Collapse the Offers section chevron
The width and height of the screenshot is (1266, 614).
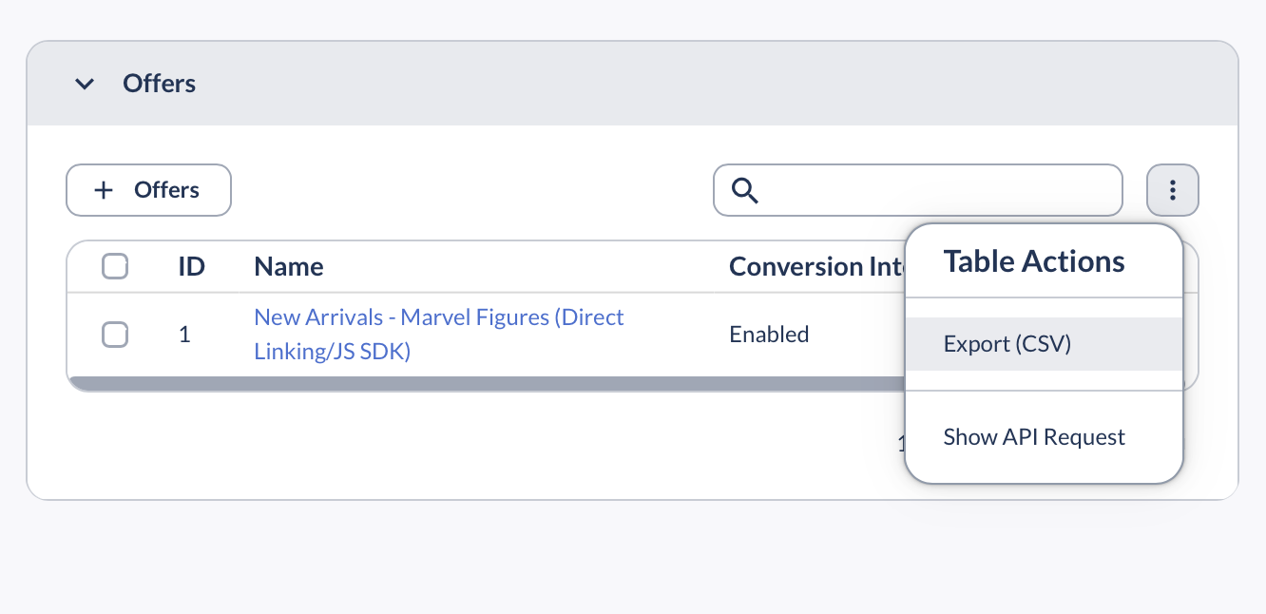pyautogui.click(x=85, y=84)
